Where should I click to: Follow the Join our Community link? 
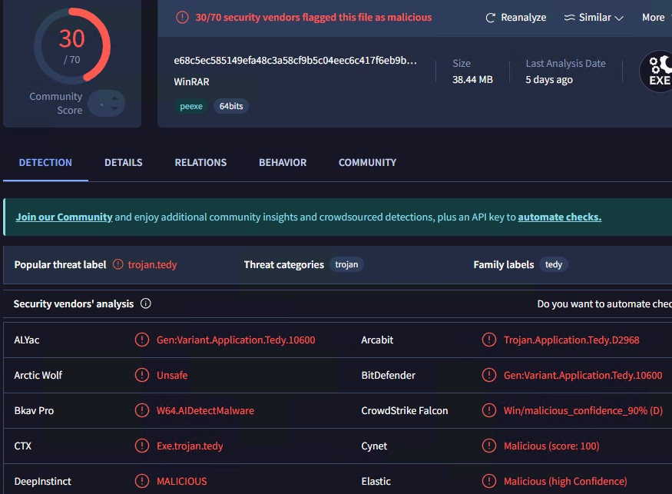[65, 217]
